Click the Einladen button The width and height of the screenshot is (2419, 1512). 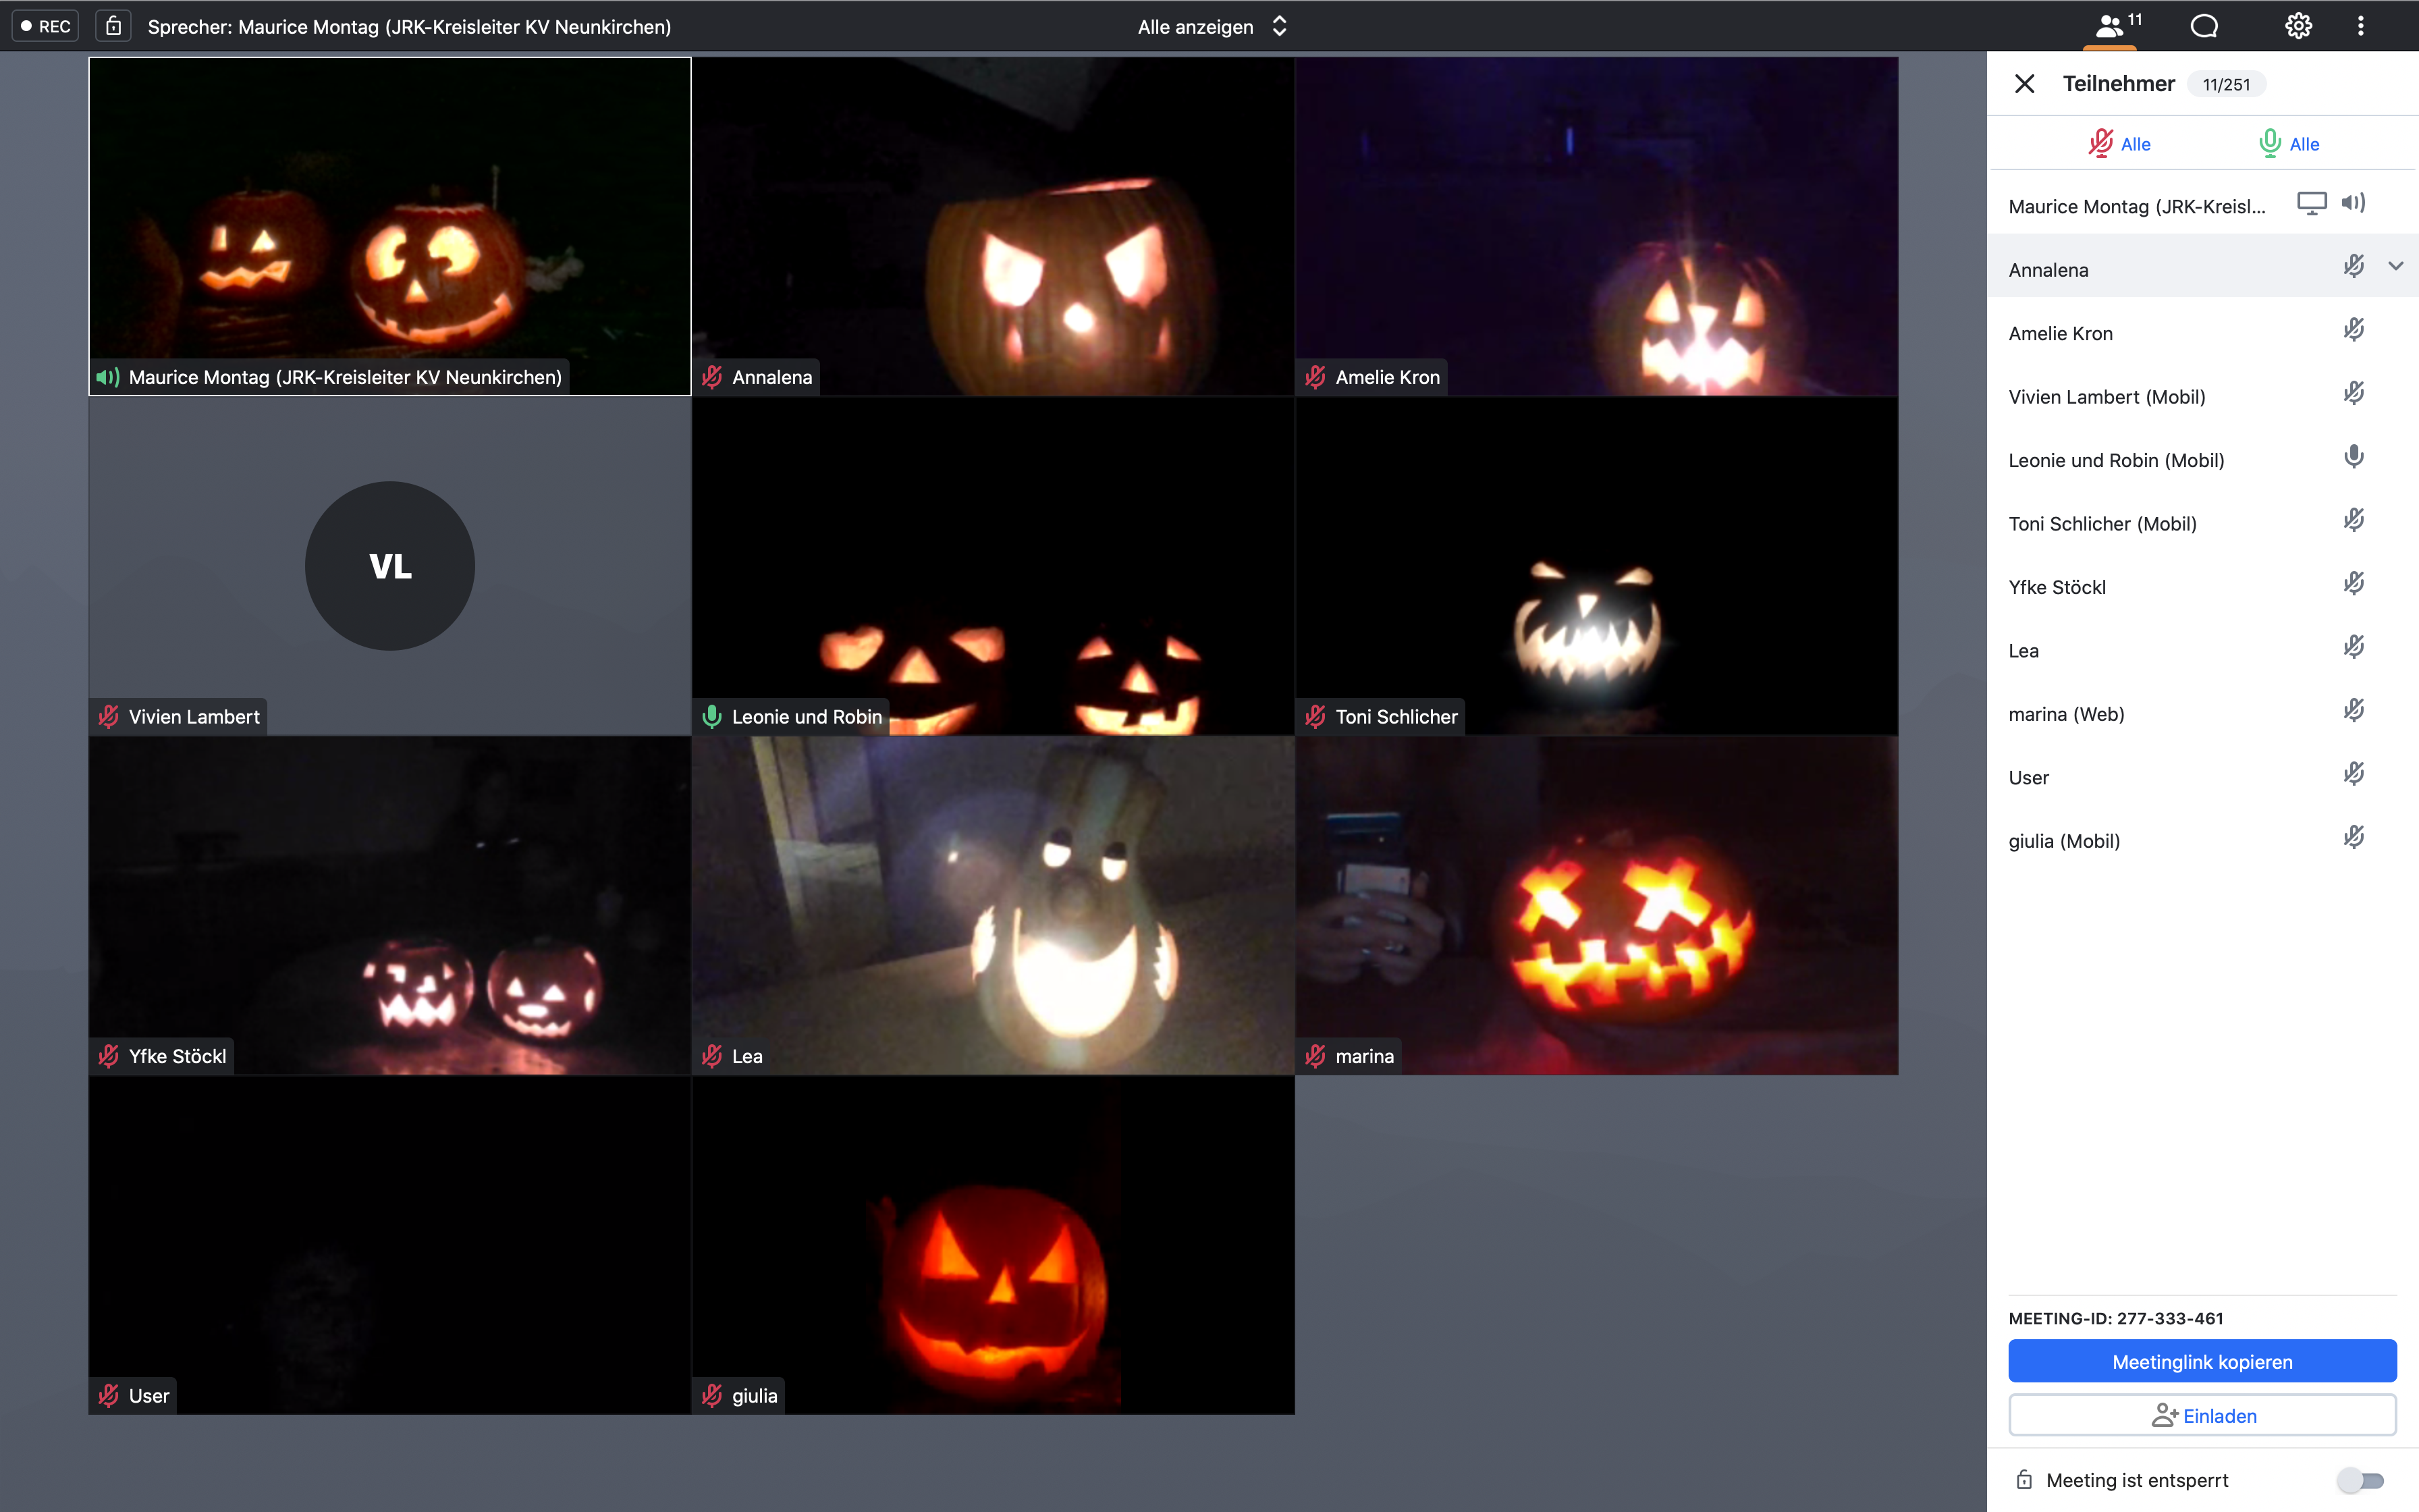pos(2202,1415)
